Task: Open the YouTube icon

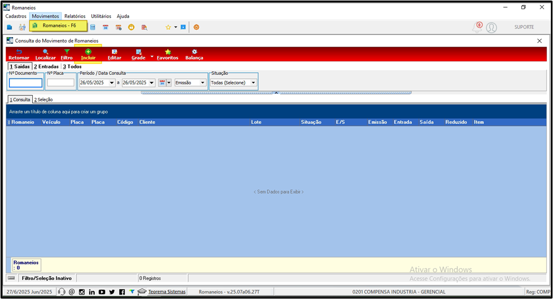Action: pyautogui.click(x=102, y=292)
